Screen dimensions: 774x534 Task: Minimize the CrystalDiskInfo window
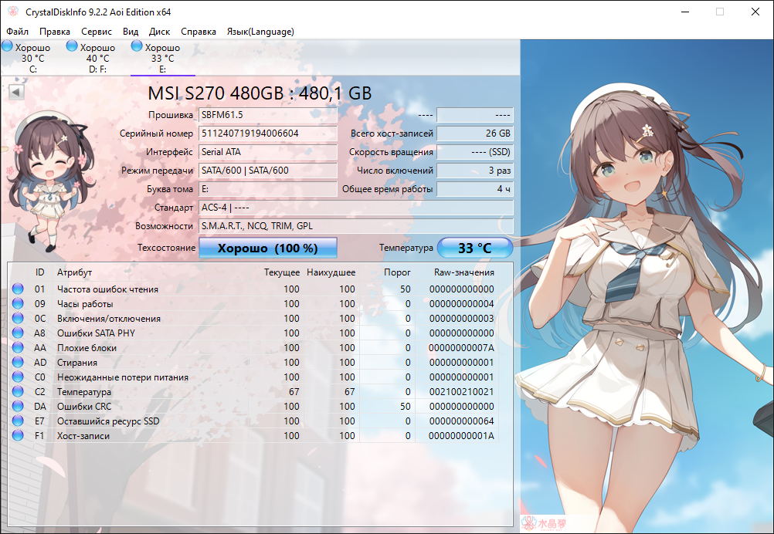pyautogui.click(x=685, y=12)
